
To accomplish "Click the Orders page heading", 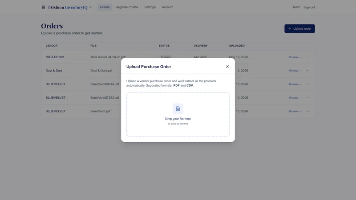I will pyautogui.click(x=52, y=26).
